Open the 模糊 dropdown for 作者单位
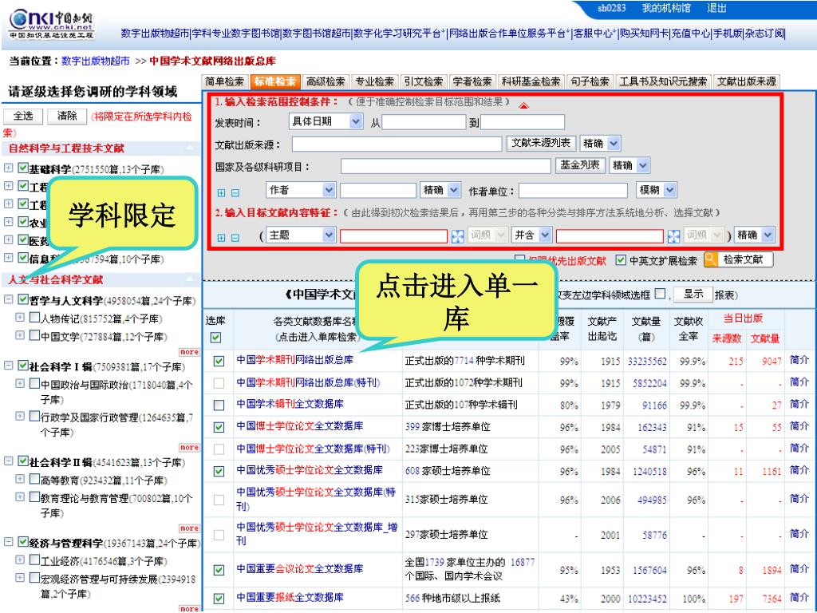The width and height of the screenshot is (817, 613). (657, 190)
